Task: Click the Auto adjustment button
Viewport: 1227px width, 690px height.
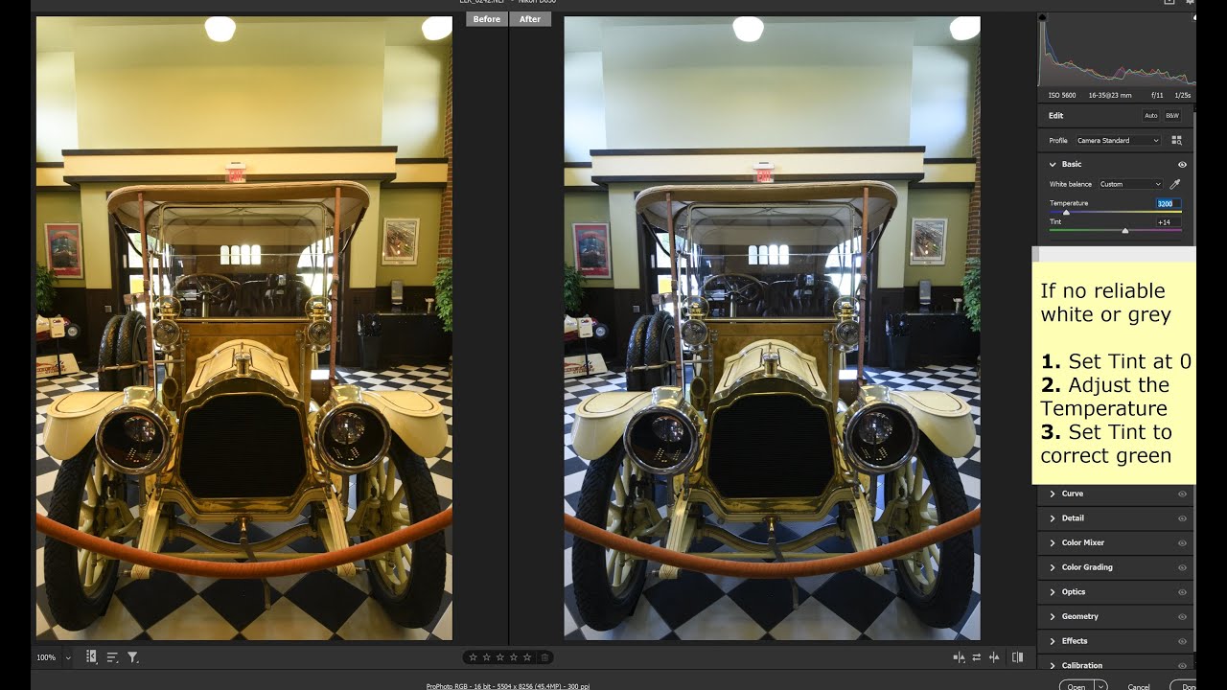Action: point(1151,115)
